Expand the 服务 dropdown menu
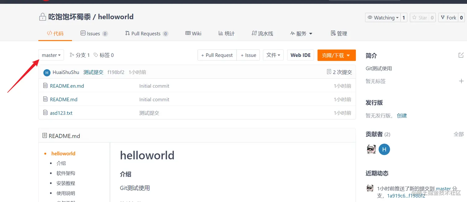Viewport: 467px width, 202px height. [301, 33]
